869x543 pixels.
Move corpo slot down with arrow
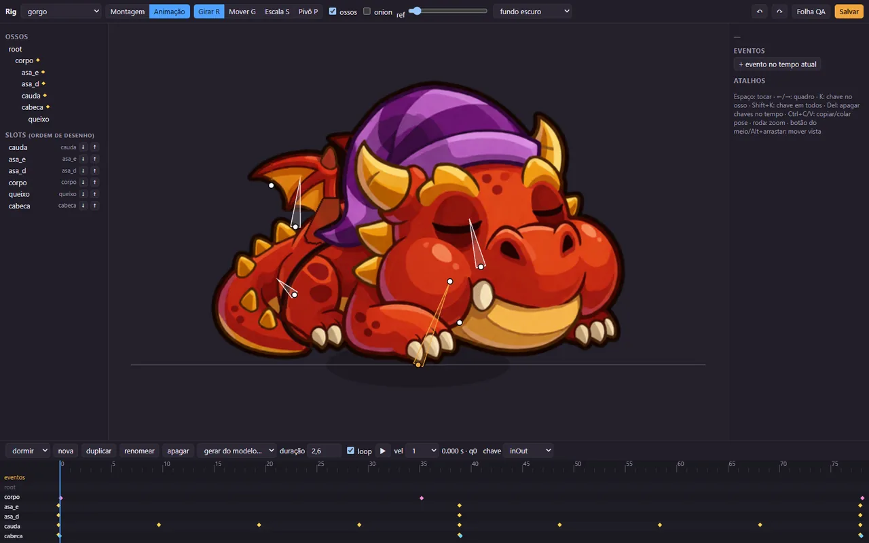tap(83, 183)
